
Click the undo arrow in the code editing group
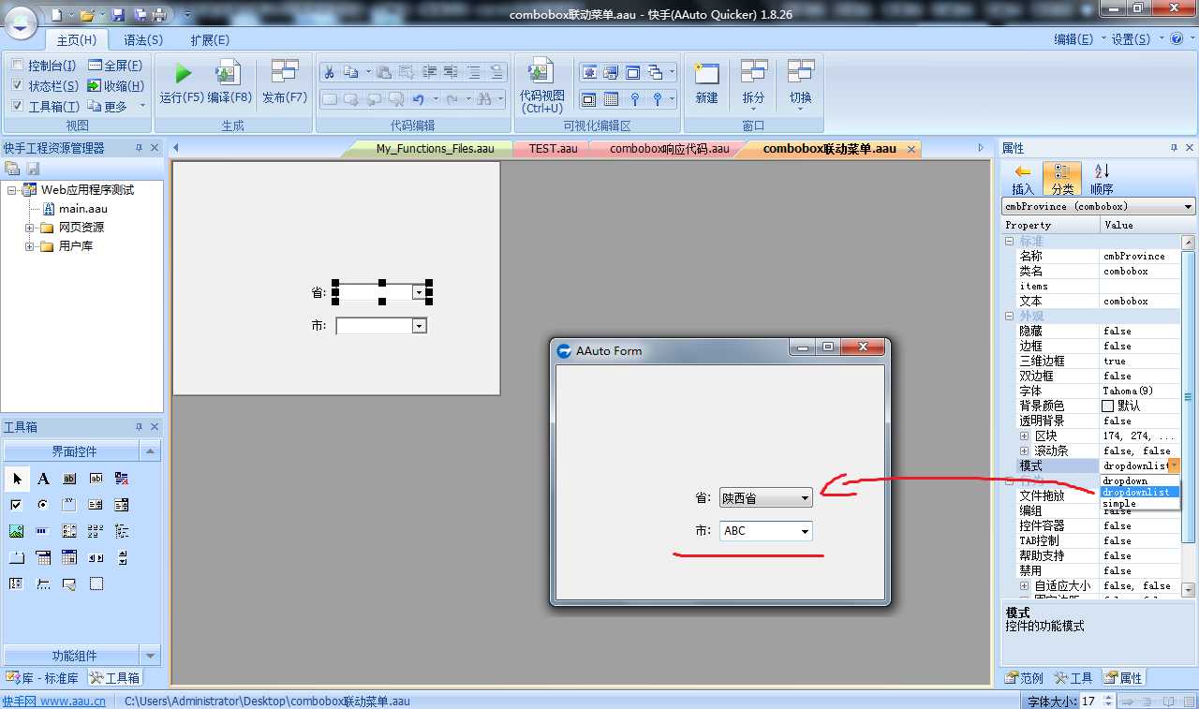tap(418, 98)
